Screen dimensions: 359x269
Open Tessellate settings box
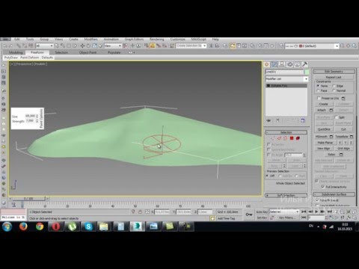tap(352, 137)
